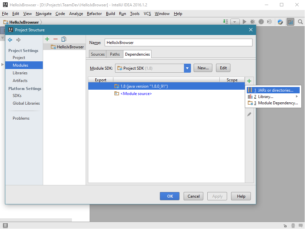
Task: Open the Refactor menu
Action: 94,14
